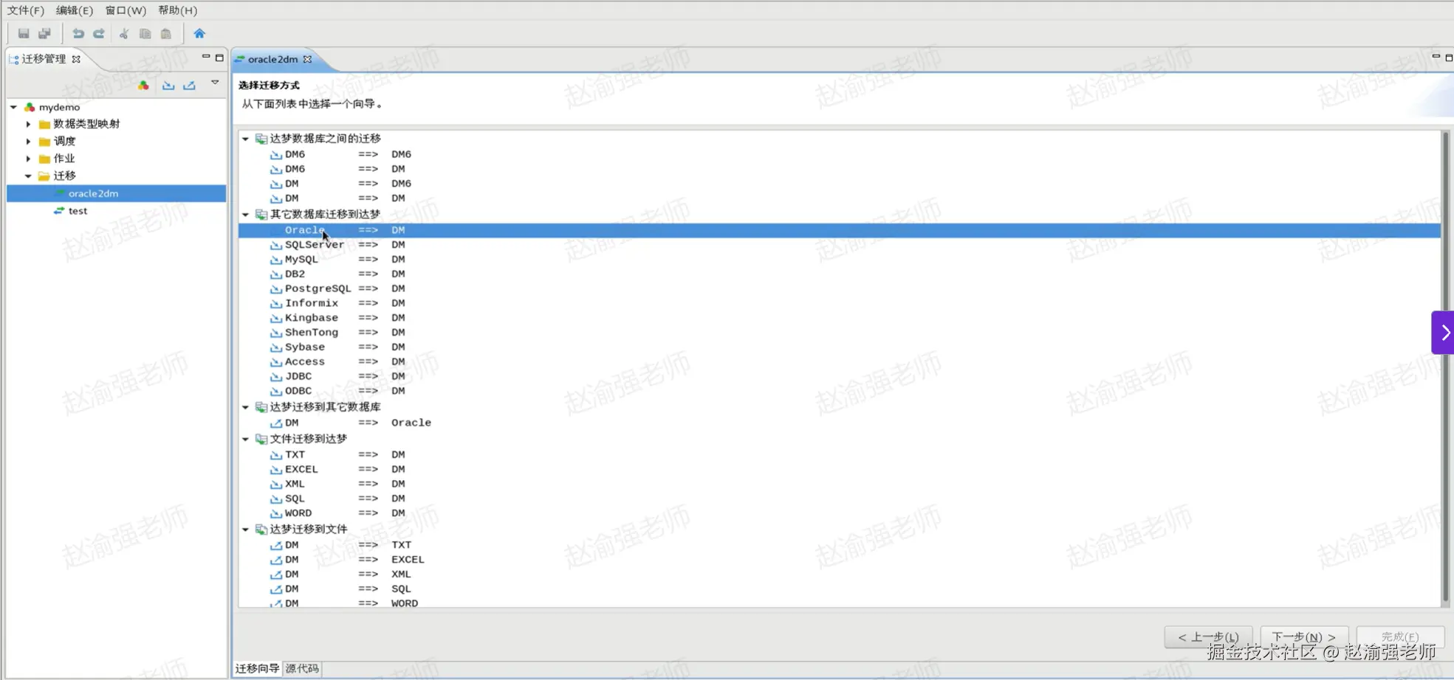1454x680 pixels.
Task: Undo the last action via toolbar
Action: coord(78,33)
